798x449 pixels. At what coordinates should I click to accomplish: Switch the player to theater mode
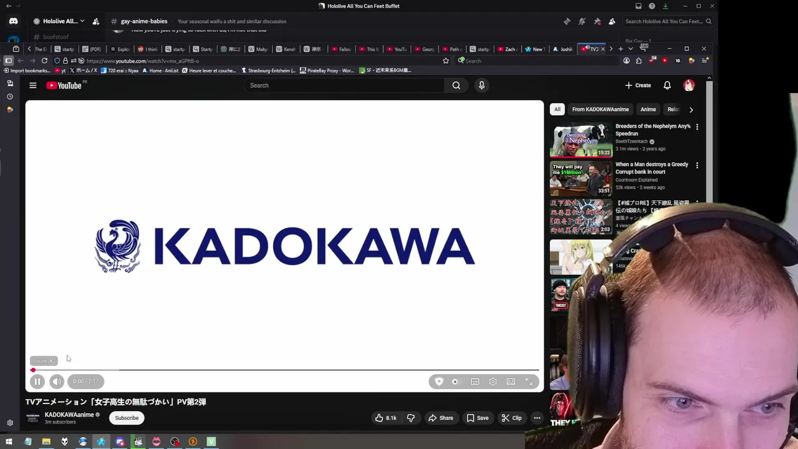[x=511, y=382]
